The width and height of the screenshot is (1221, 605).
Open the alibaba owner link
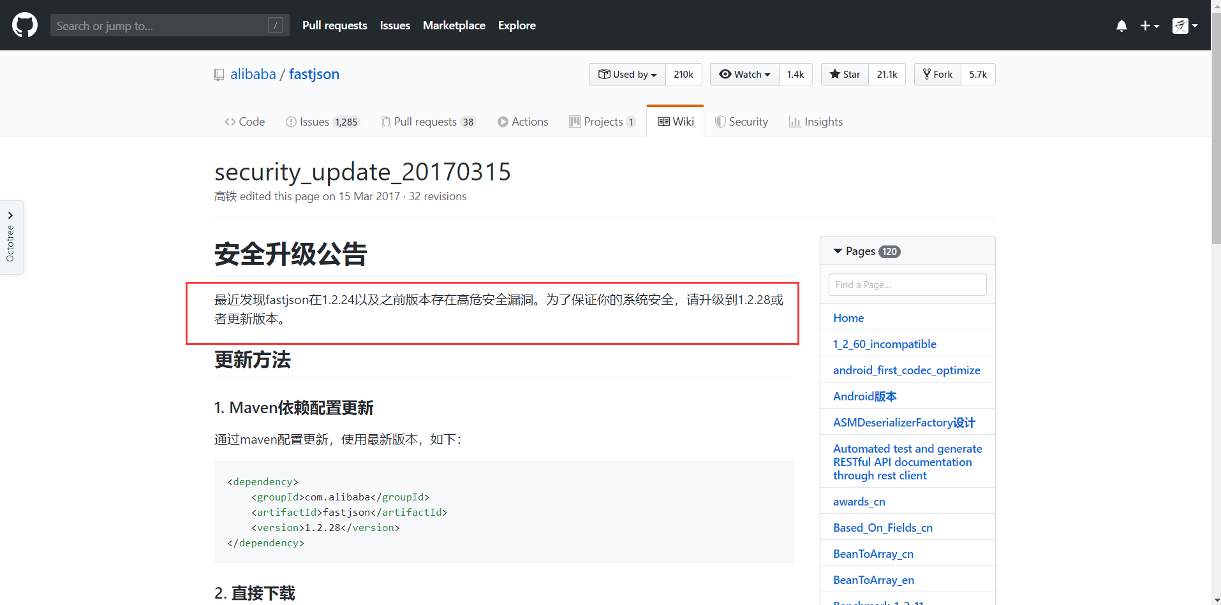coord(253,74)
